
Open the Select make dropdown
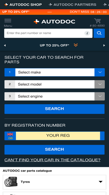pos(55,72)
